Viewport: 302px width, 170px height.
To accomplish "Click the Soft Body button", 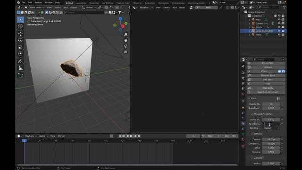I will 266,80.
